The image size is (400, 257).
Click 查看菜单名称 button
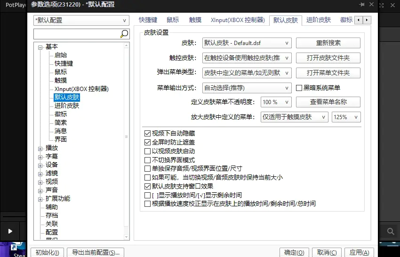pos(328,102)
